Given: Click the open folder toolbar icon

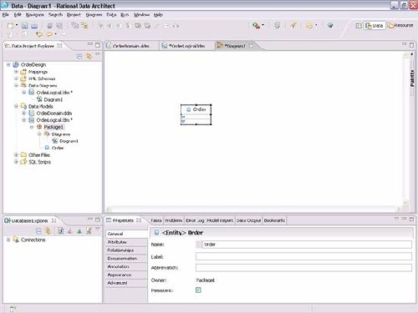Looking at the screenshot, I should (309, 26).
